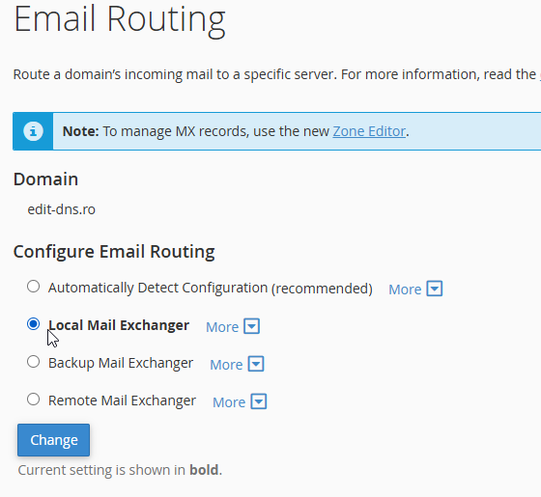Click the down-arrow icon beside Automatically Detect Configuration
The image size is (541, 497).
click(x=435, y=289)
